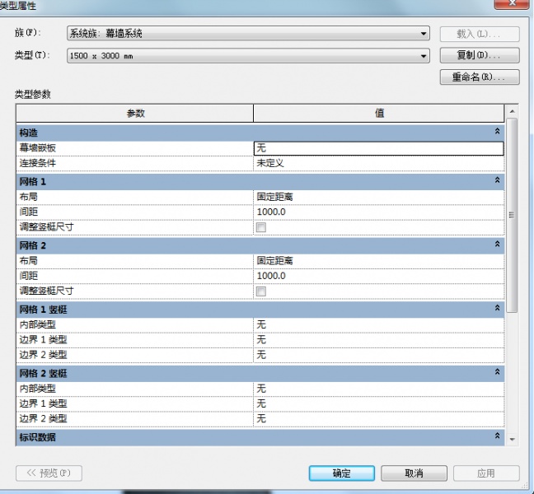Collapse the 网格 1 竖梃 section
534x494 pixels.
[497, 308]
